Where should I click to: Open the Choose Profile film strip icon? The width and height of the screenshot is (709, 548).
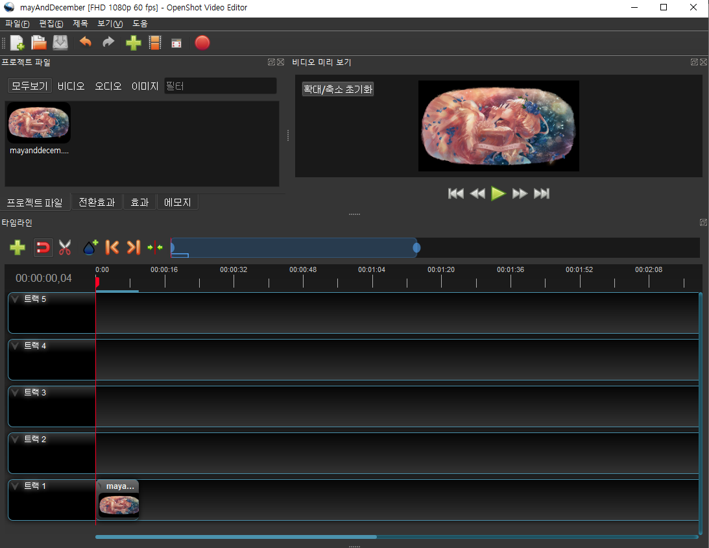click(155, 43)
